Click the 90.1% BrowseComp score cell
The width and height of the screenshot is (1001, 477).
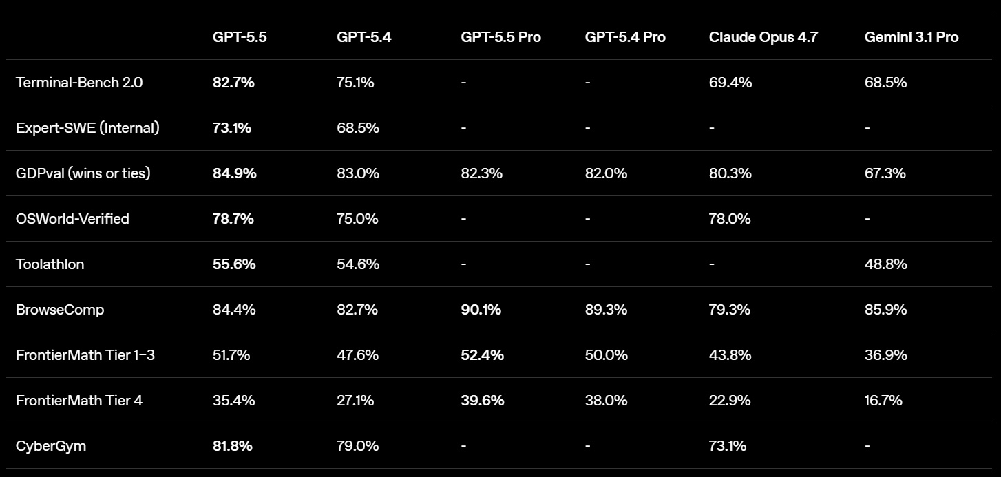click(481, 310)
